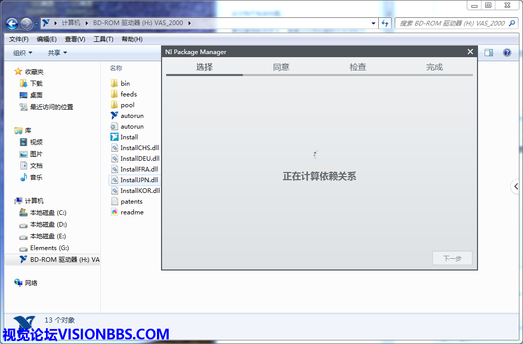Select 本地磁盘 (C:) drive
This screenshot has width=523, height=344.
pyautogui.click(x=48, y=212)
